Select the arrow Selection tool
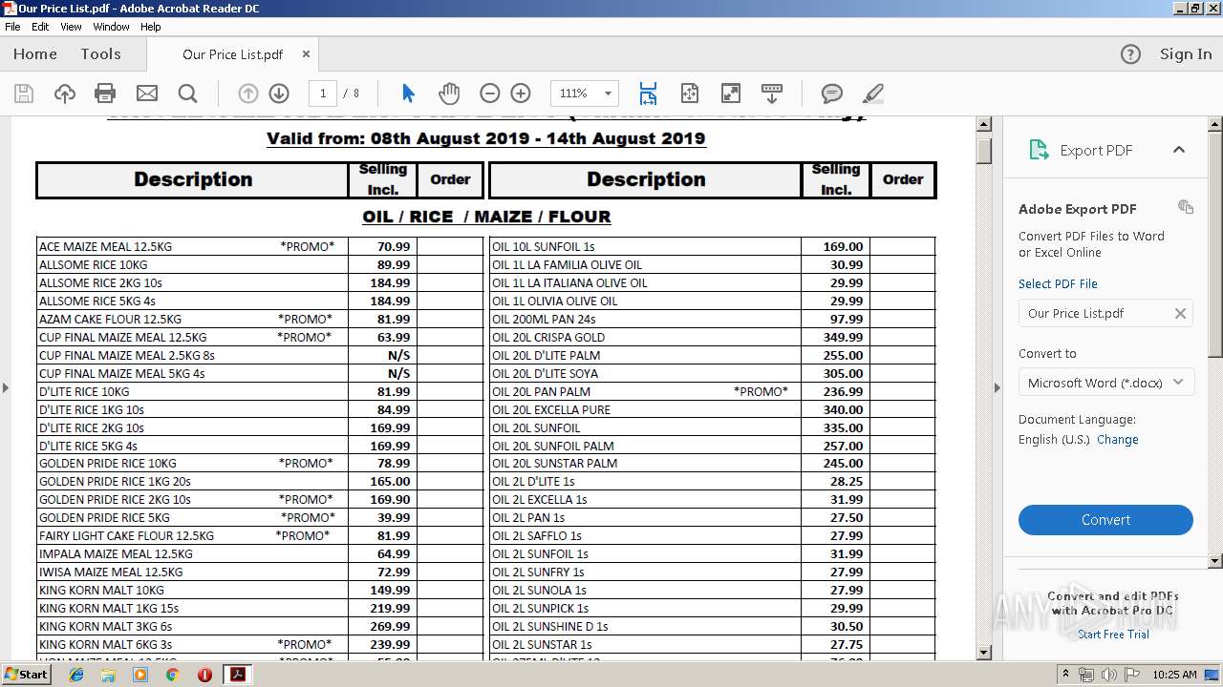This screenshot has height=687, width=1223. pos(408,94)
